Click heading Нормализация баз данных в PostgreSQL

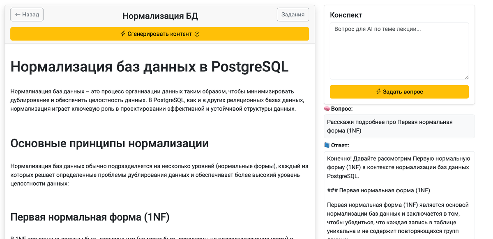150,67
